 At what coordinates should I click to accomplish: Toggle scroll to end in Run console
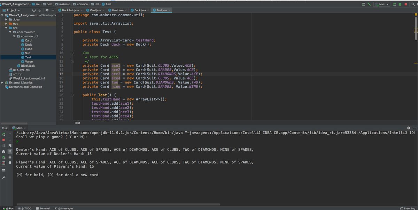(10, 151)
